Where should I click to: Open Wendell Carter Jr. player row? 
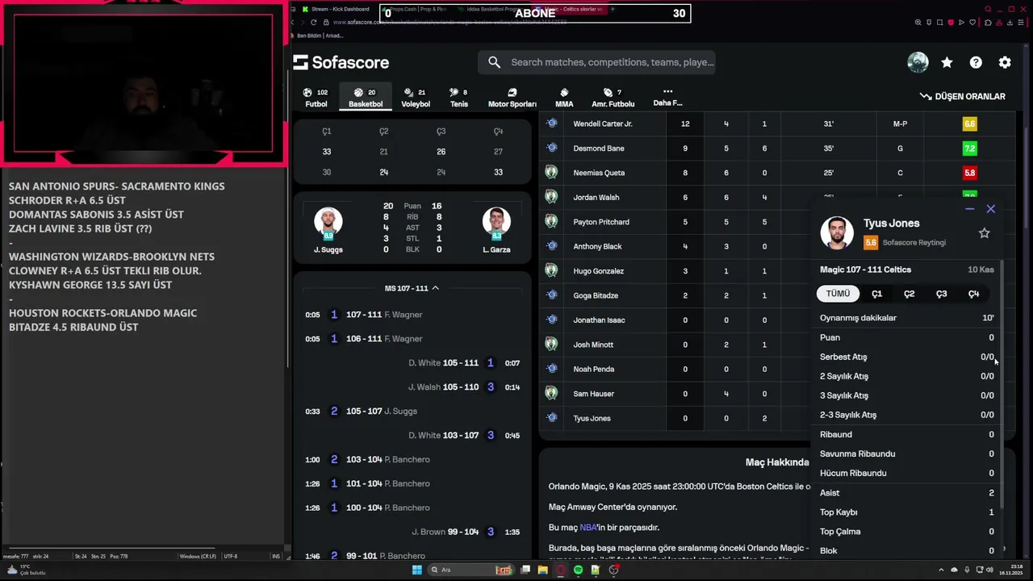pos(777,123)
